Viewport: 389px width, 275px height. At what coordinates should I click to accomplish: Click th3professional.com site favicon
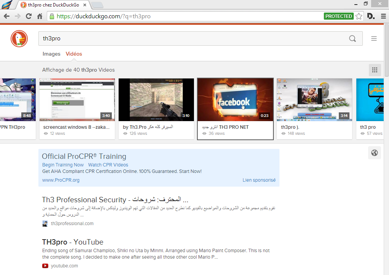click(45, 224)
